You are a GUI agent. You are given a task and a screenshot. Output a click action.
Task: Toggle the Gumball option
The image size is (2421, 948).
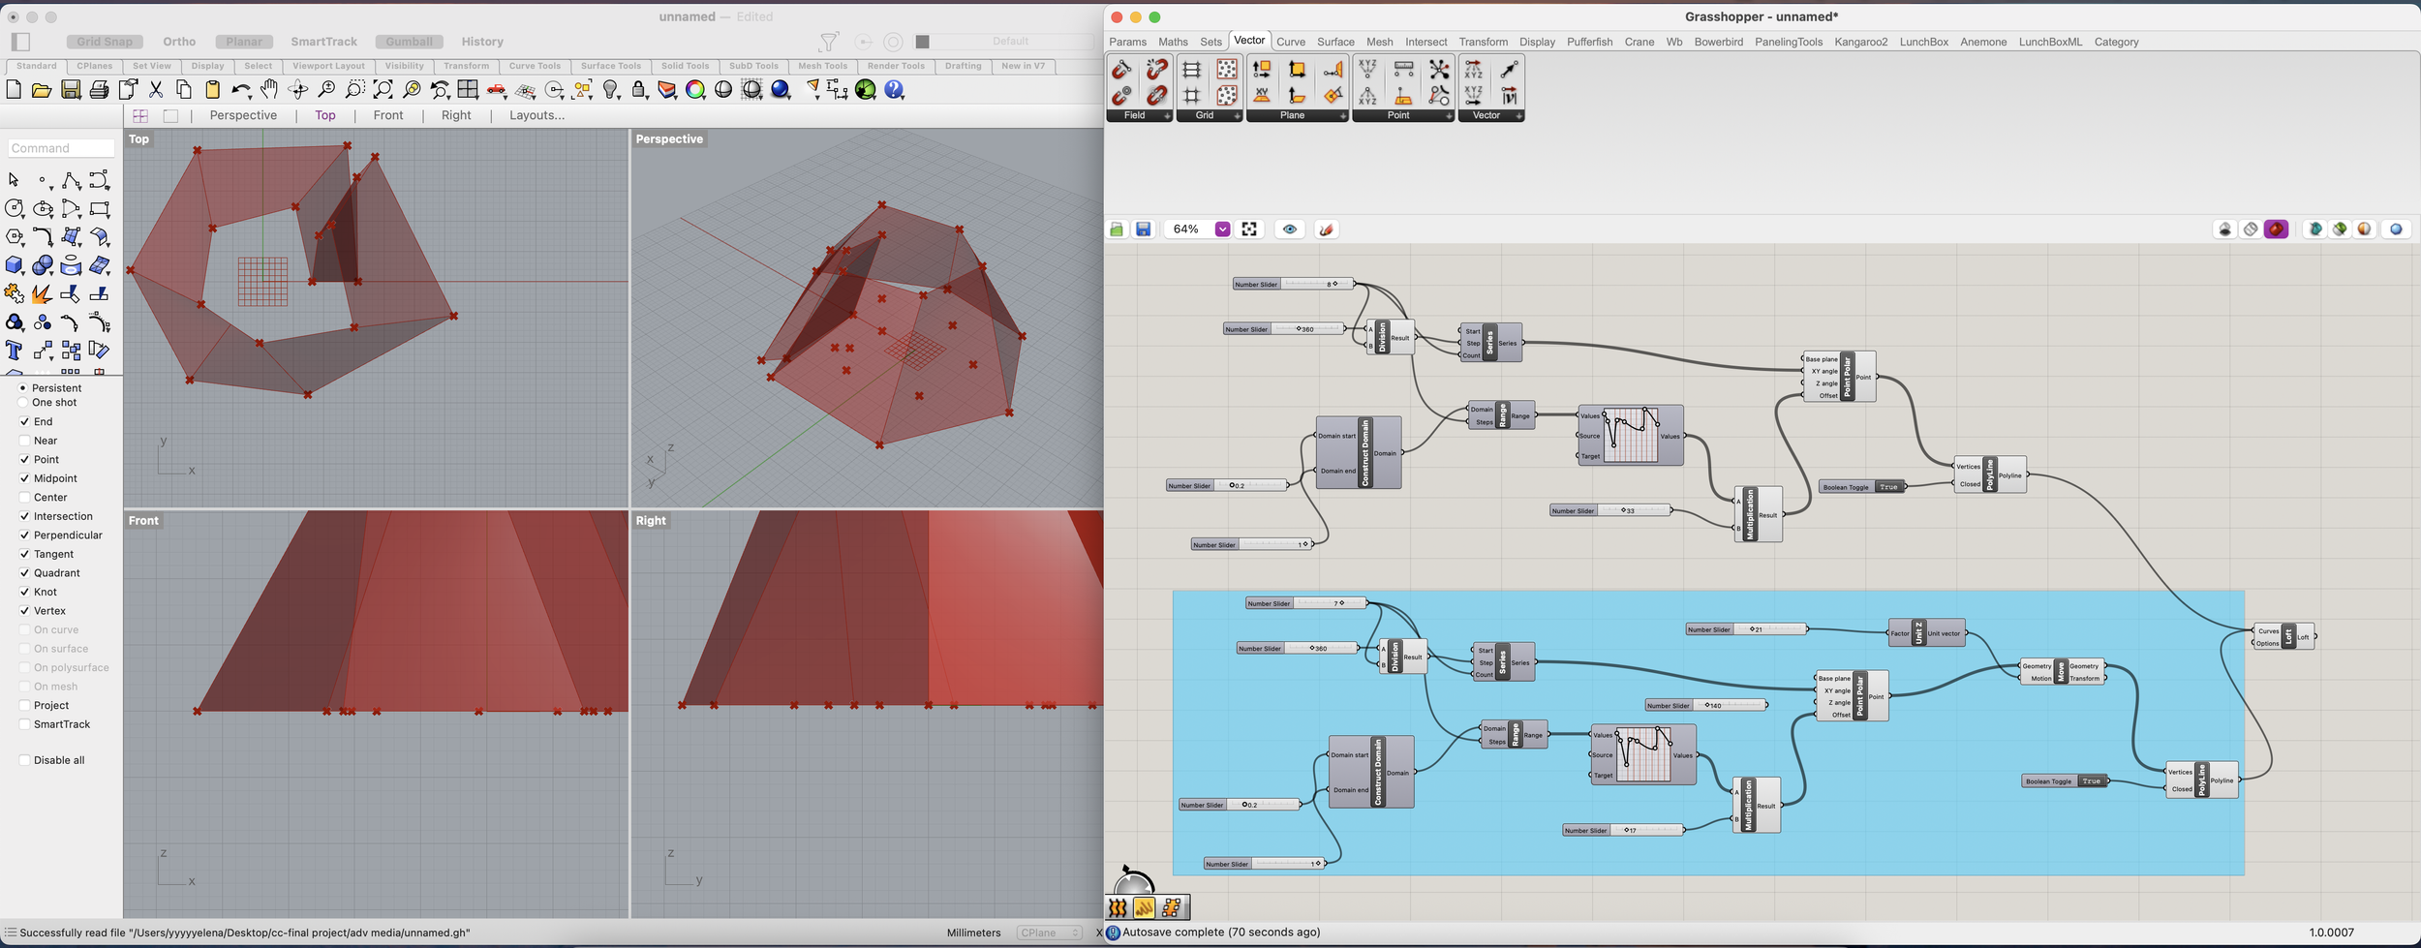pos(409,42)
